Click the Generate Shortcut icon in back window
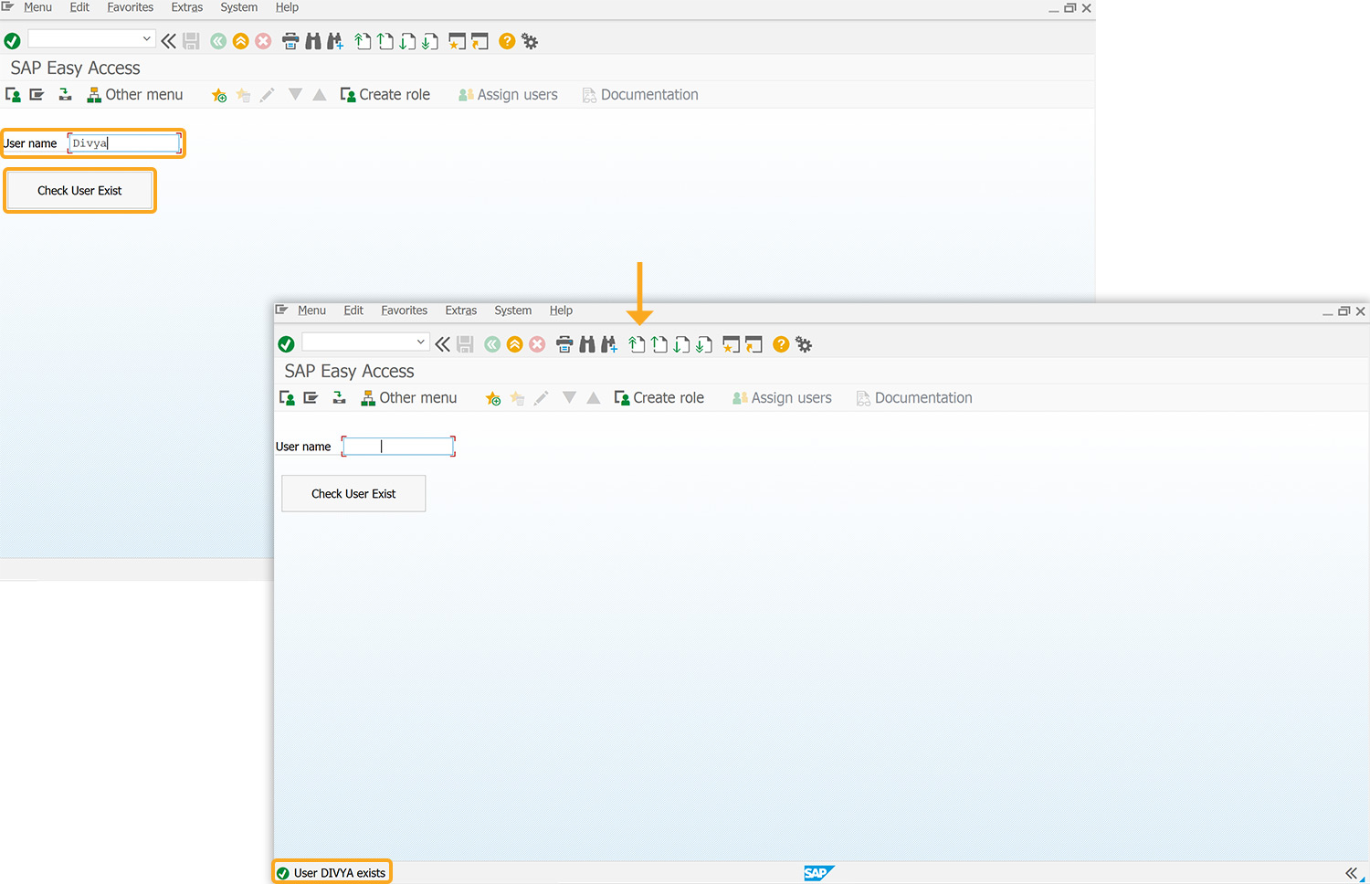 479,41
